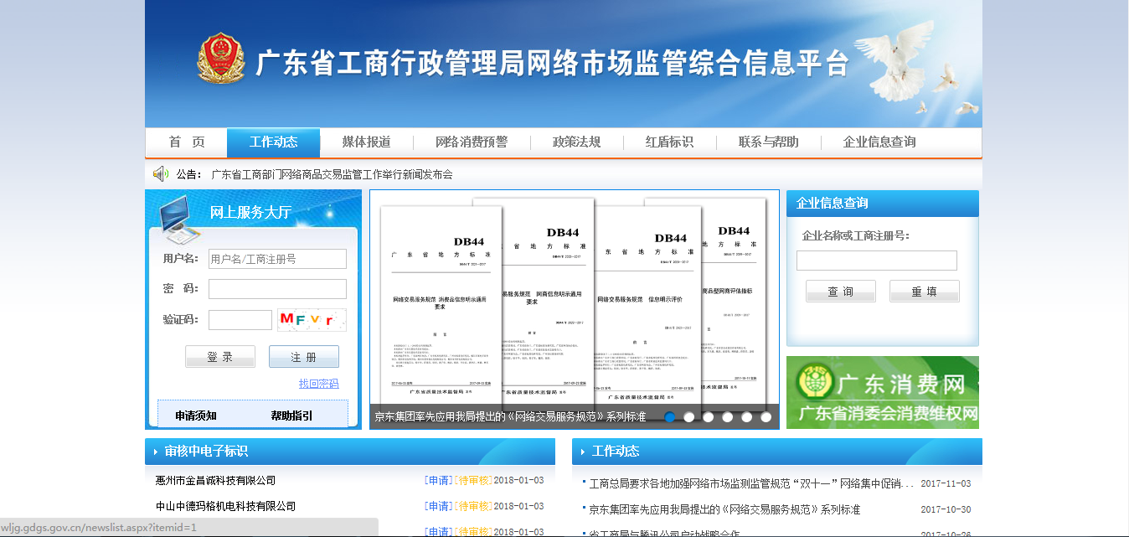1129x537 pixels.
Task: Focus the 密码 input field
Action: pos(277,289)
